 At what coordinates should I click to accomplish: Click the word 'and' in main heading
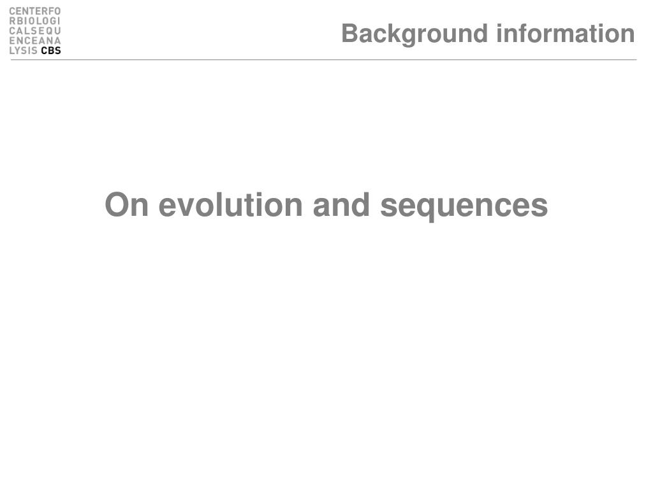pos(341,204)
